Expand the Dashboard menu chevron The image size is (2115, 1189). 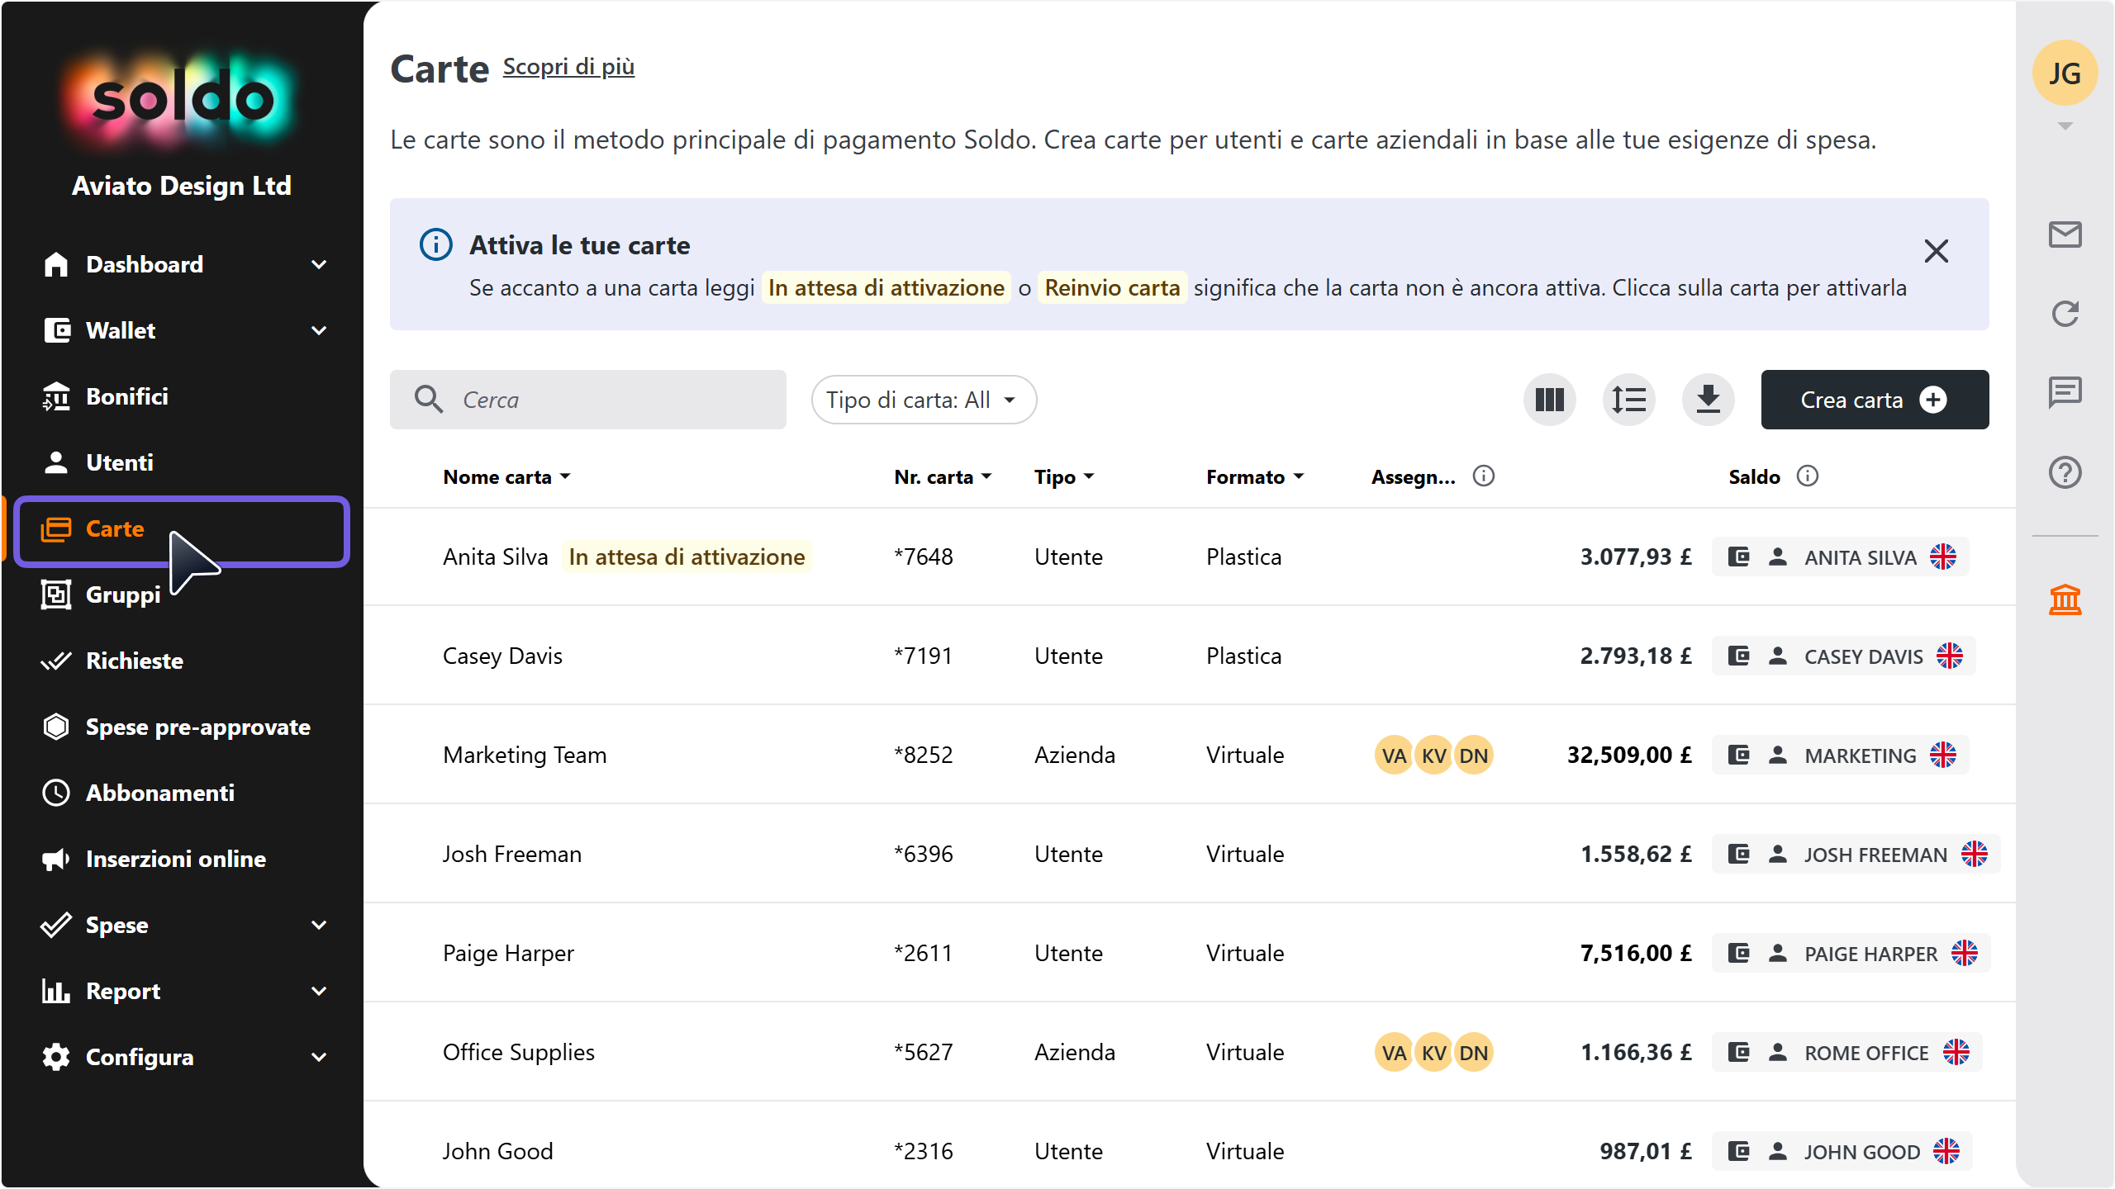[319, 264]
